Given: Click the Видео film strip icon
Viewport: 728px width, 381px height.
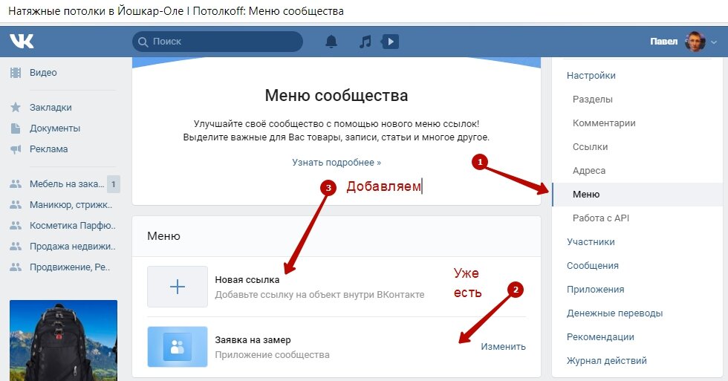Looking at the screenshot, I should click(x=16, y=72).
